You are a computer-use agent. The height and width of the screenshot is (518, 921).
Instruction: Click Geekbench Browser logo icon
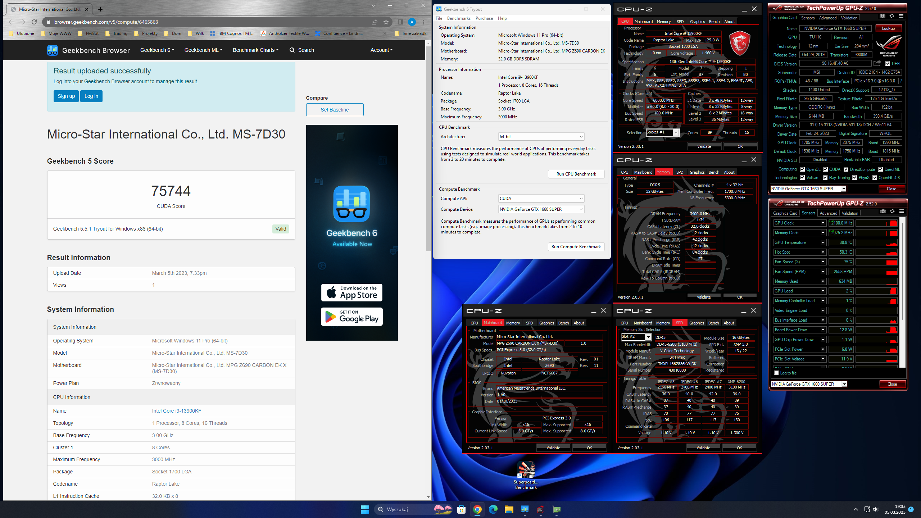pyautogui.click(x=53, y=50)
